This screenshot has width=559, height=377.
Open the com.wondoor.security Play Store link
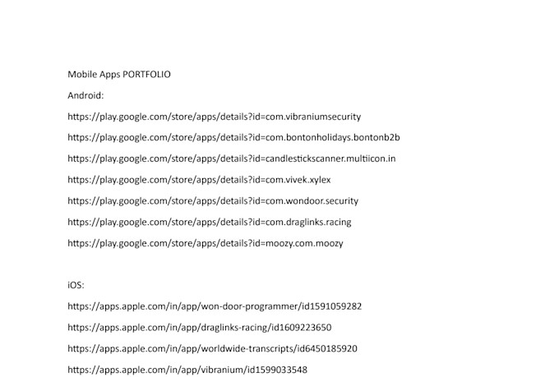click(213, 201)
